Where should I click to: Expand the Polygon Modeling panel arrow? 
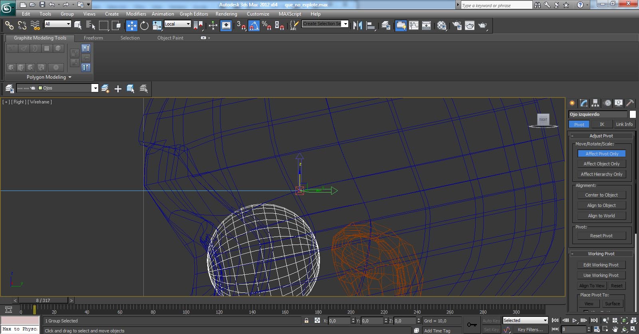tap(70, 77)
